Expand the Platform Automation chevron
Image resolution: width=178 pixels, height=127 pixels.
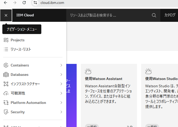(x=61, y=103)
